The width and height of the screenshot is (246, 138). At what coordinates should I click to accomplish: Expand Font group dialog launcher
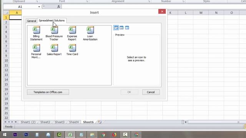(87, 2)
